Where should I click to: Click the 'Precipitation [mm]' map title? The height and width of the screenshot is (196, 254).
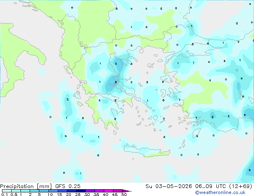point(26,186)
